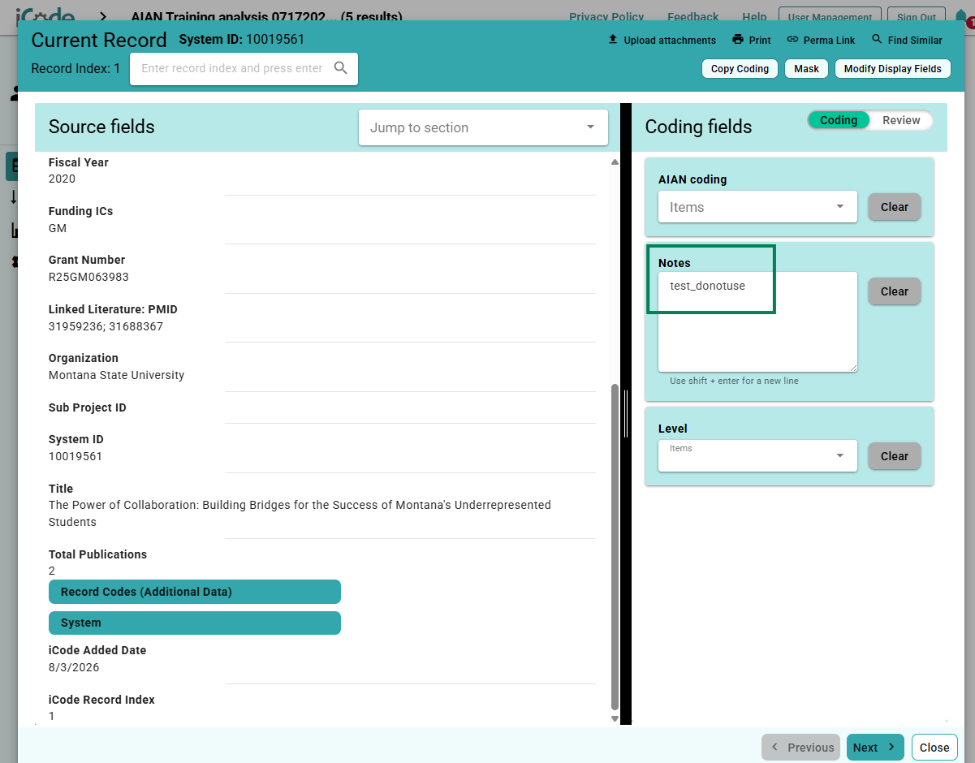975x763 pixels.
Task: Open the Jump to section dropdown
Action: [483, 127]
